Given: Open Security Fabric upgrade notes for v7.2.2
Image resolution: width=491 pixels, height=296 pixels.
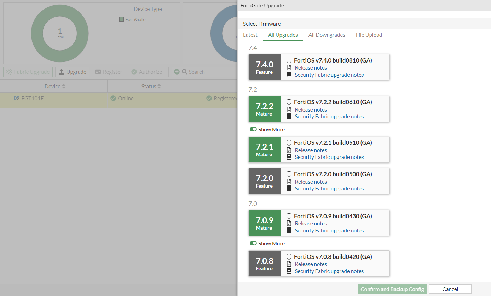Looking at the screenshot, I should click(329, 117).
